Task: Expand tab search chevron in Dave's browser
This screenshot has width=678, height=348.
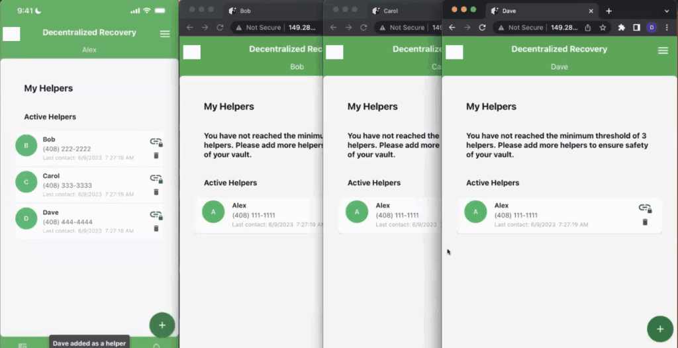Action: (x=667, y=11)
